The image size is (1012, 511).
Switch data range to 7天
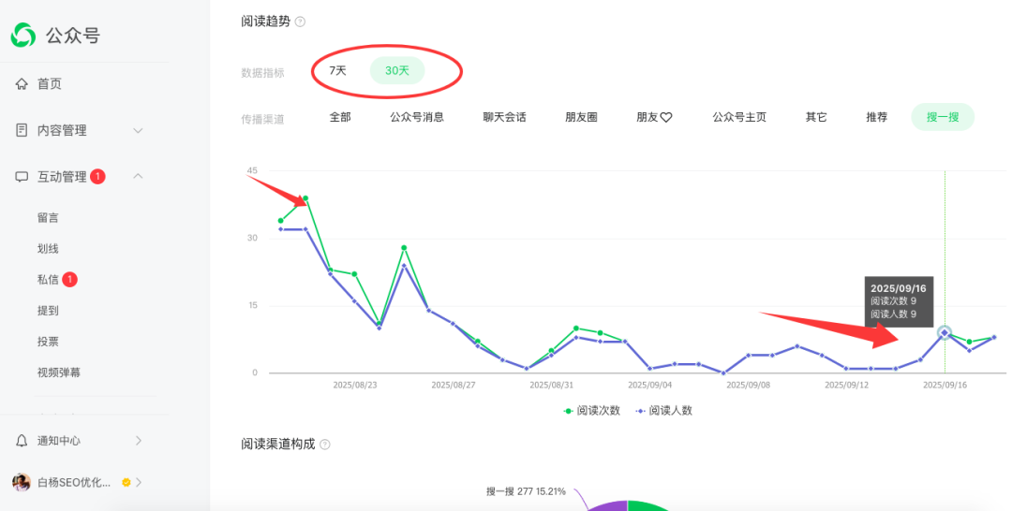(337, 70)
